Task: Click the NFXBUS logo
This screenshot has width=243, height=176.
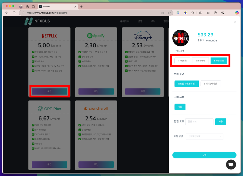Action: tap(37, 21)
